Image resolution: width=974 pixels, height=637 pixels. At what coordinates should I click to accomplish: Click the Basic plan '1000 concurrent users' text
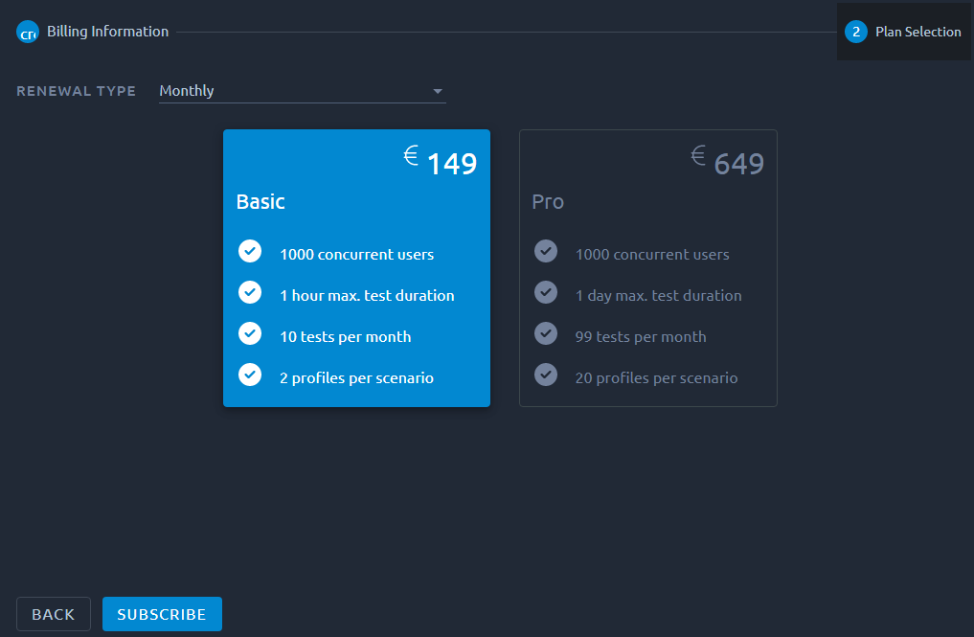(x=356, y=254)
